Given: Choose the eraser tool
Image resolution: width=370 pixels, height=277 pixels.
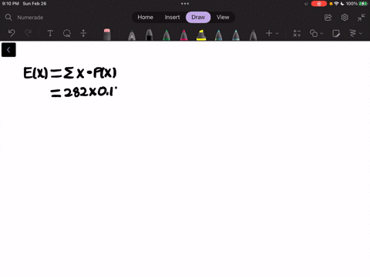Looking at the screenshot, I should 107,35.
